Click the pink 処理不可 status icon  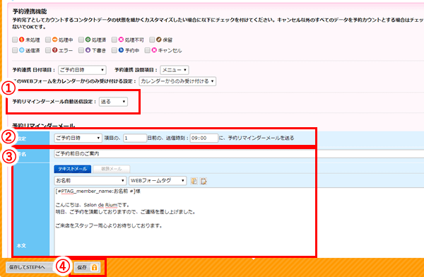point(121,40)
